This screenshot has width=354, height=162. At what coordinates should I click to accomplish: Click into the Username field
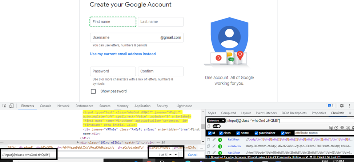(x=137, y=38)
